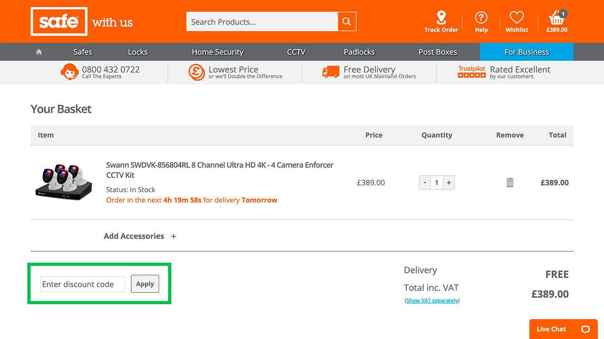Click the Free Delivery heading text
Viewport: 604px width, 339px height.
coord(369,70)
